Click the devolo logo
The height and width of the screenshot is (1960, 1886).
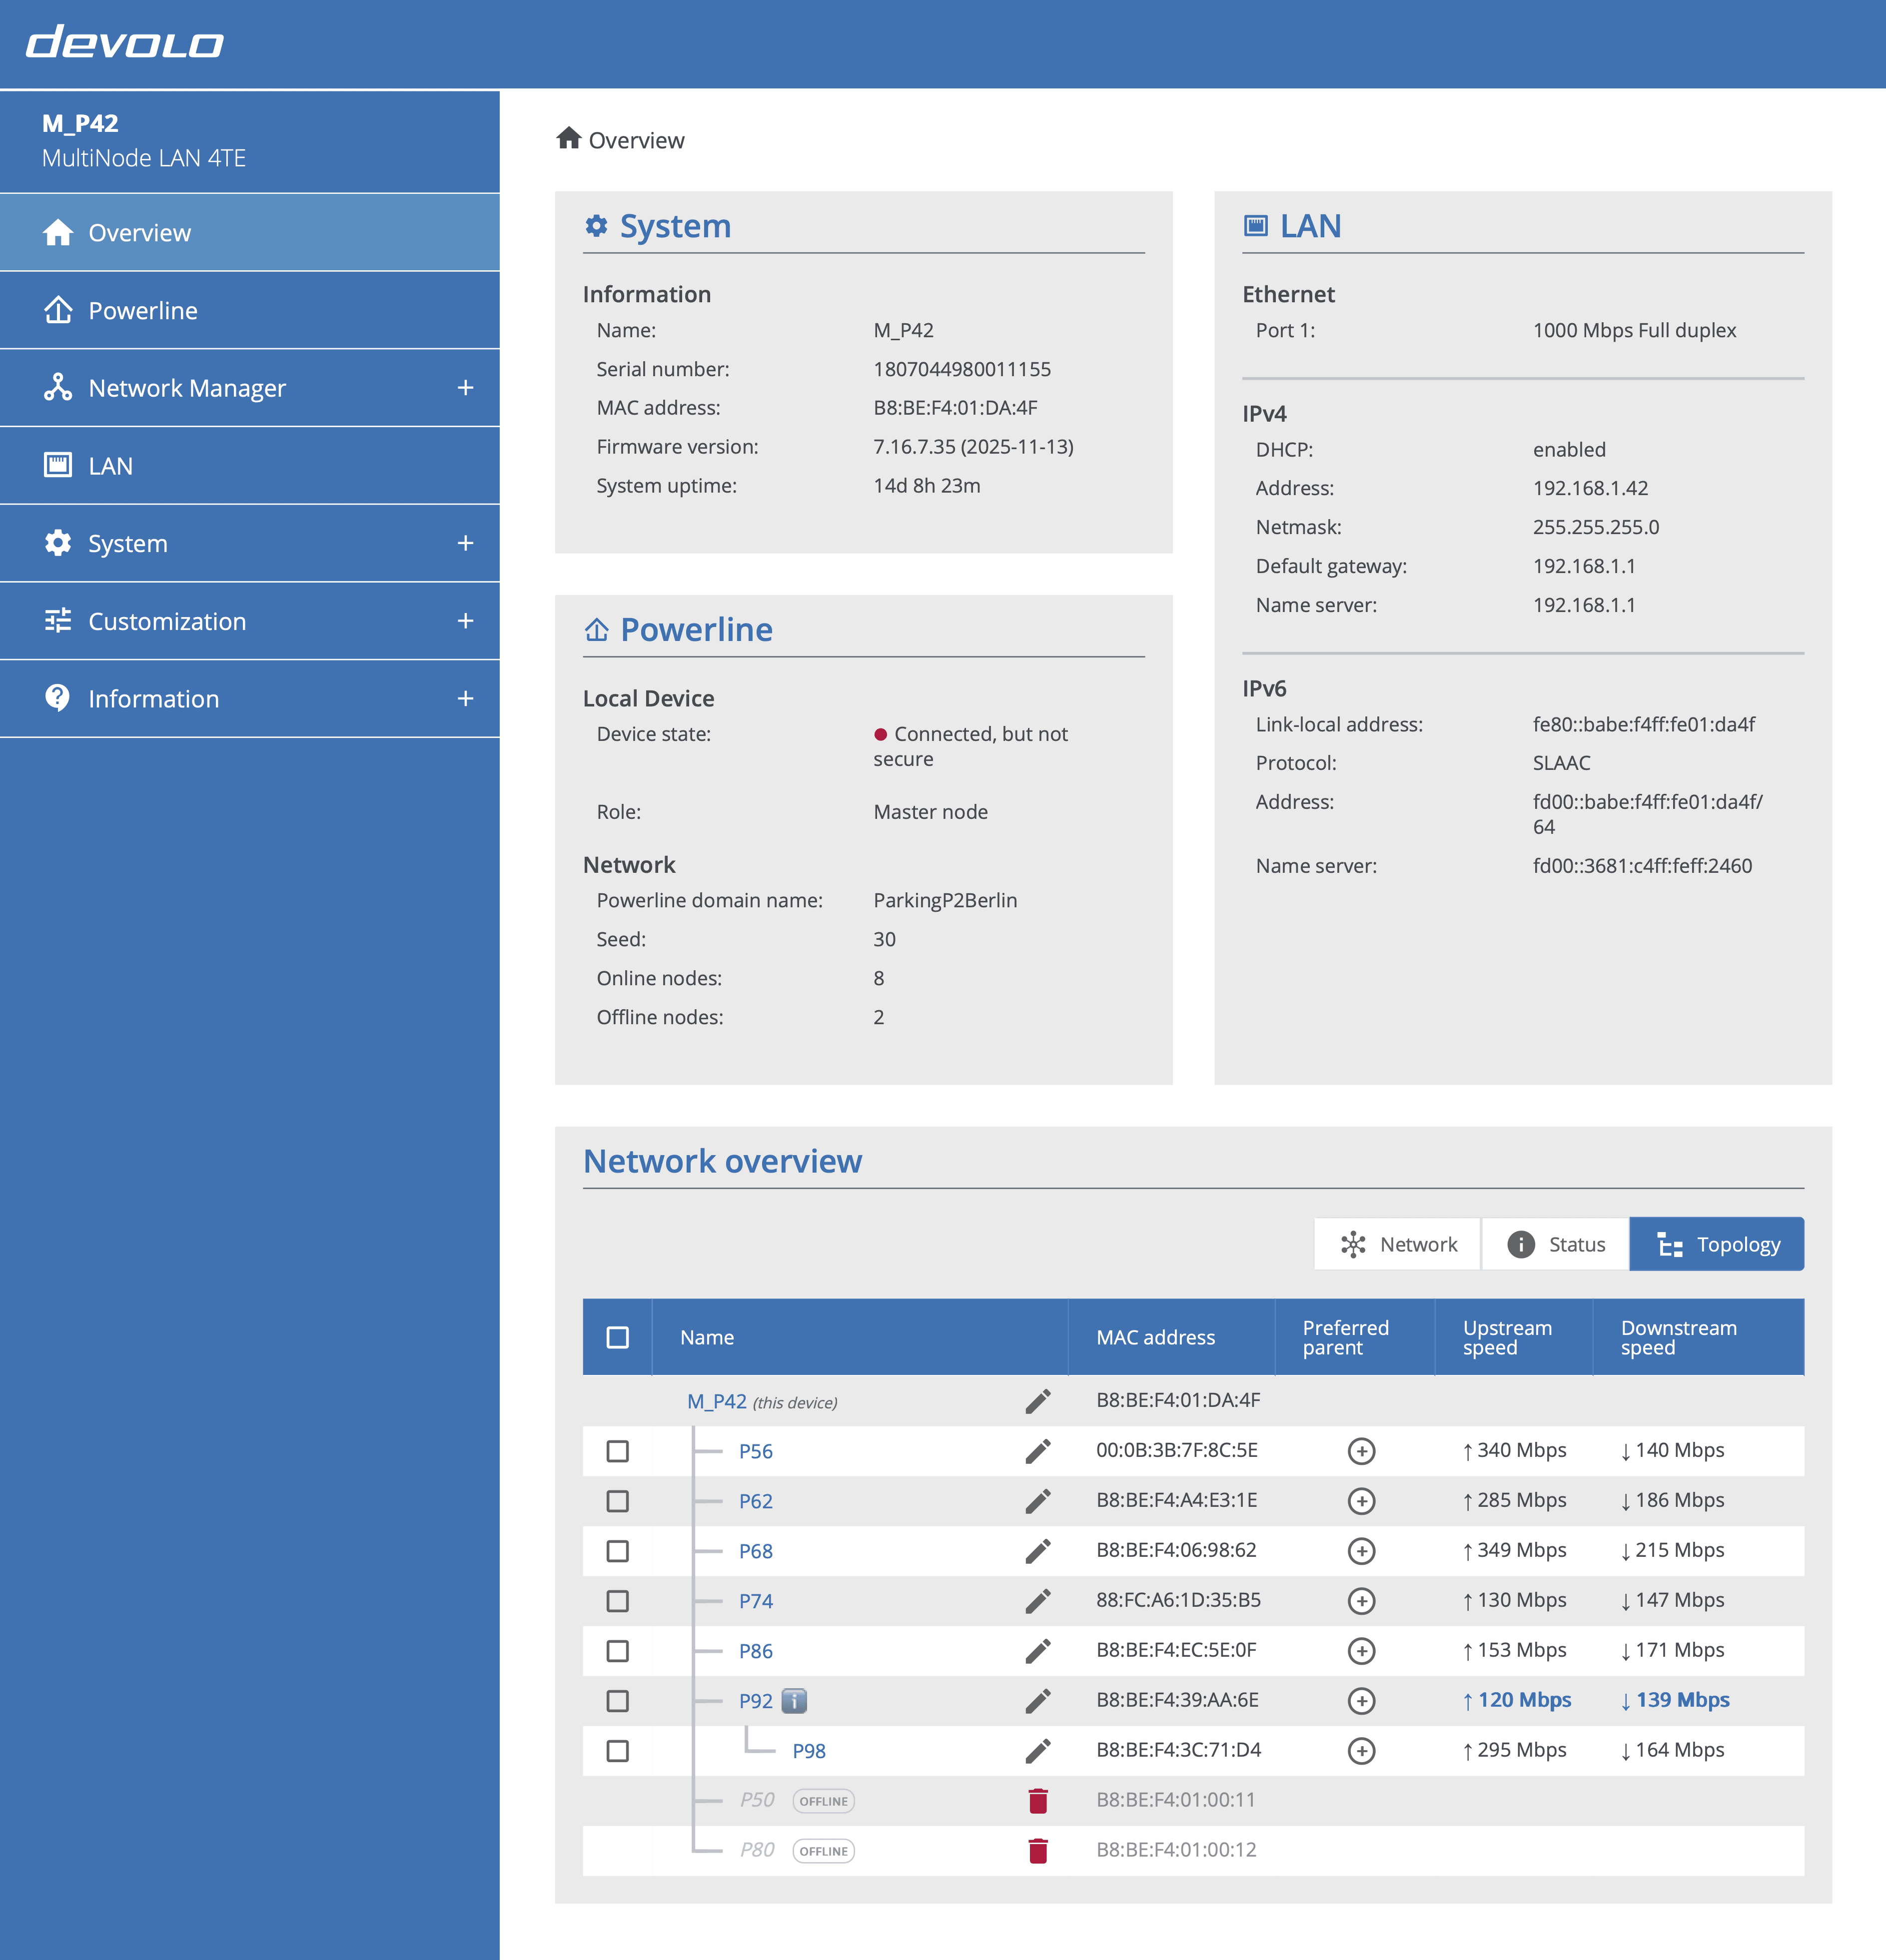[125, 42]
